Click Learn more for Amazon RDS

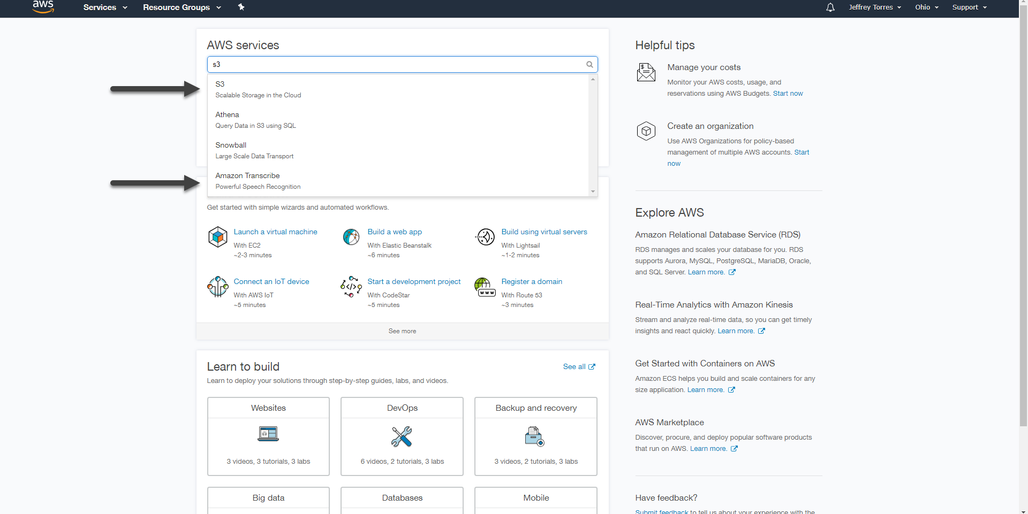pyautogui.click(x=706, y=272)
